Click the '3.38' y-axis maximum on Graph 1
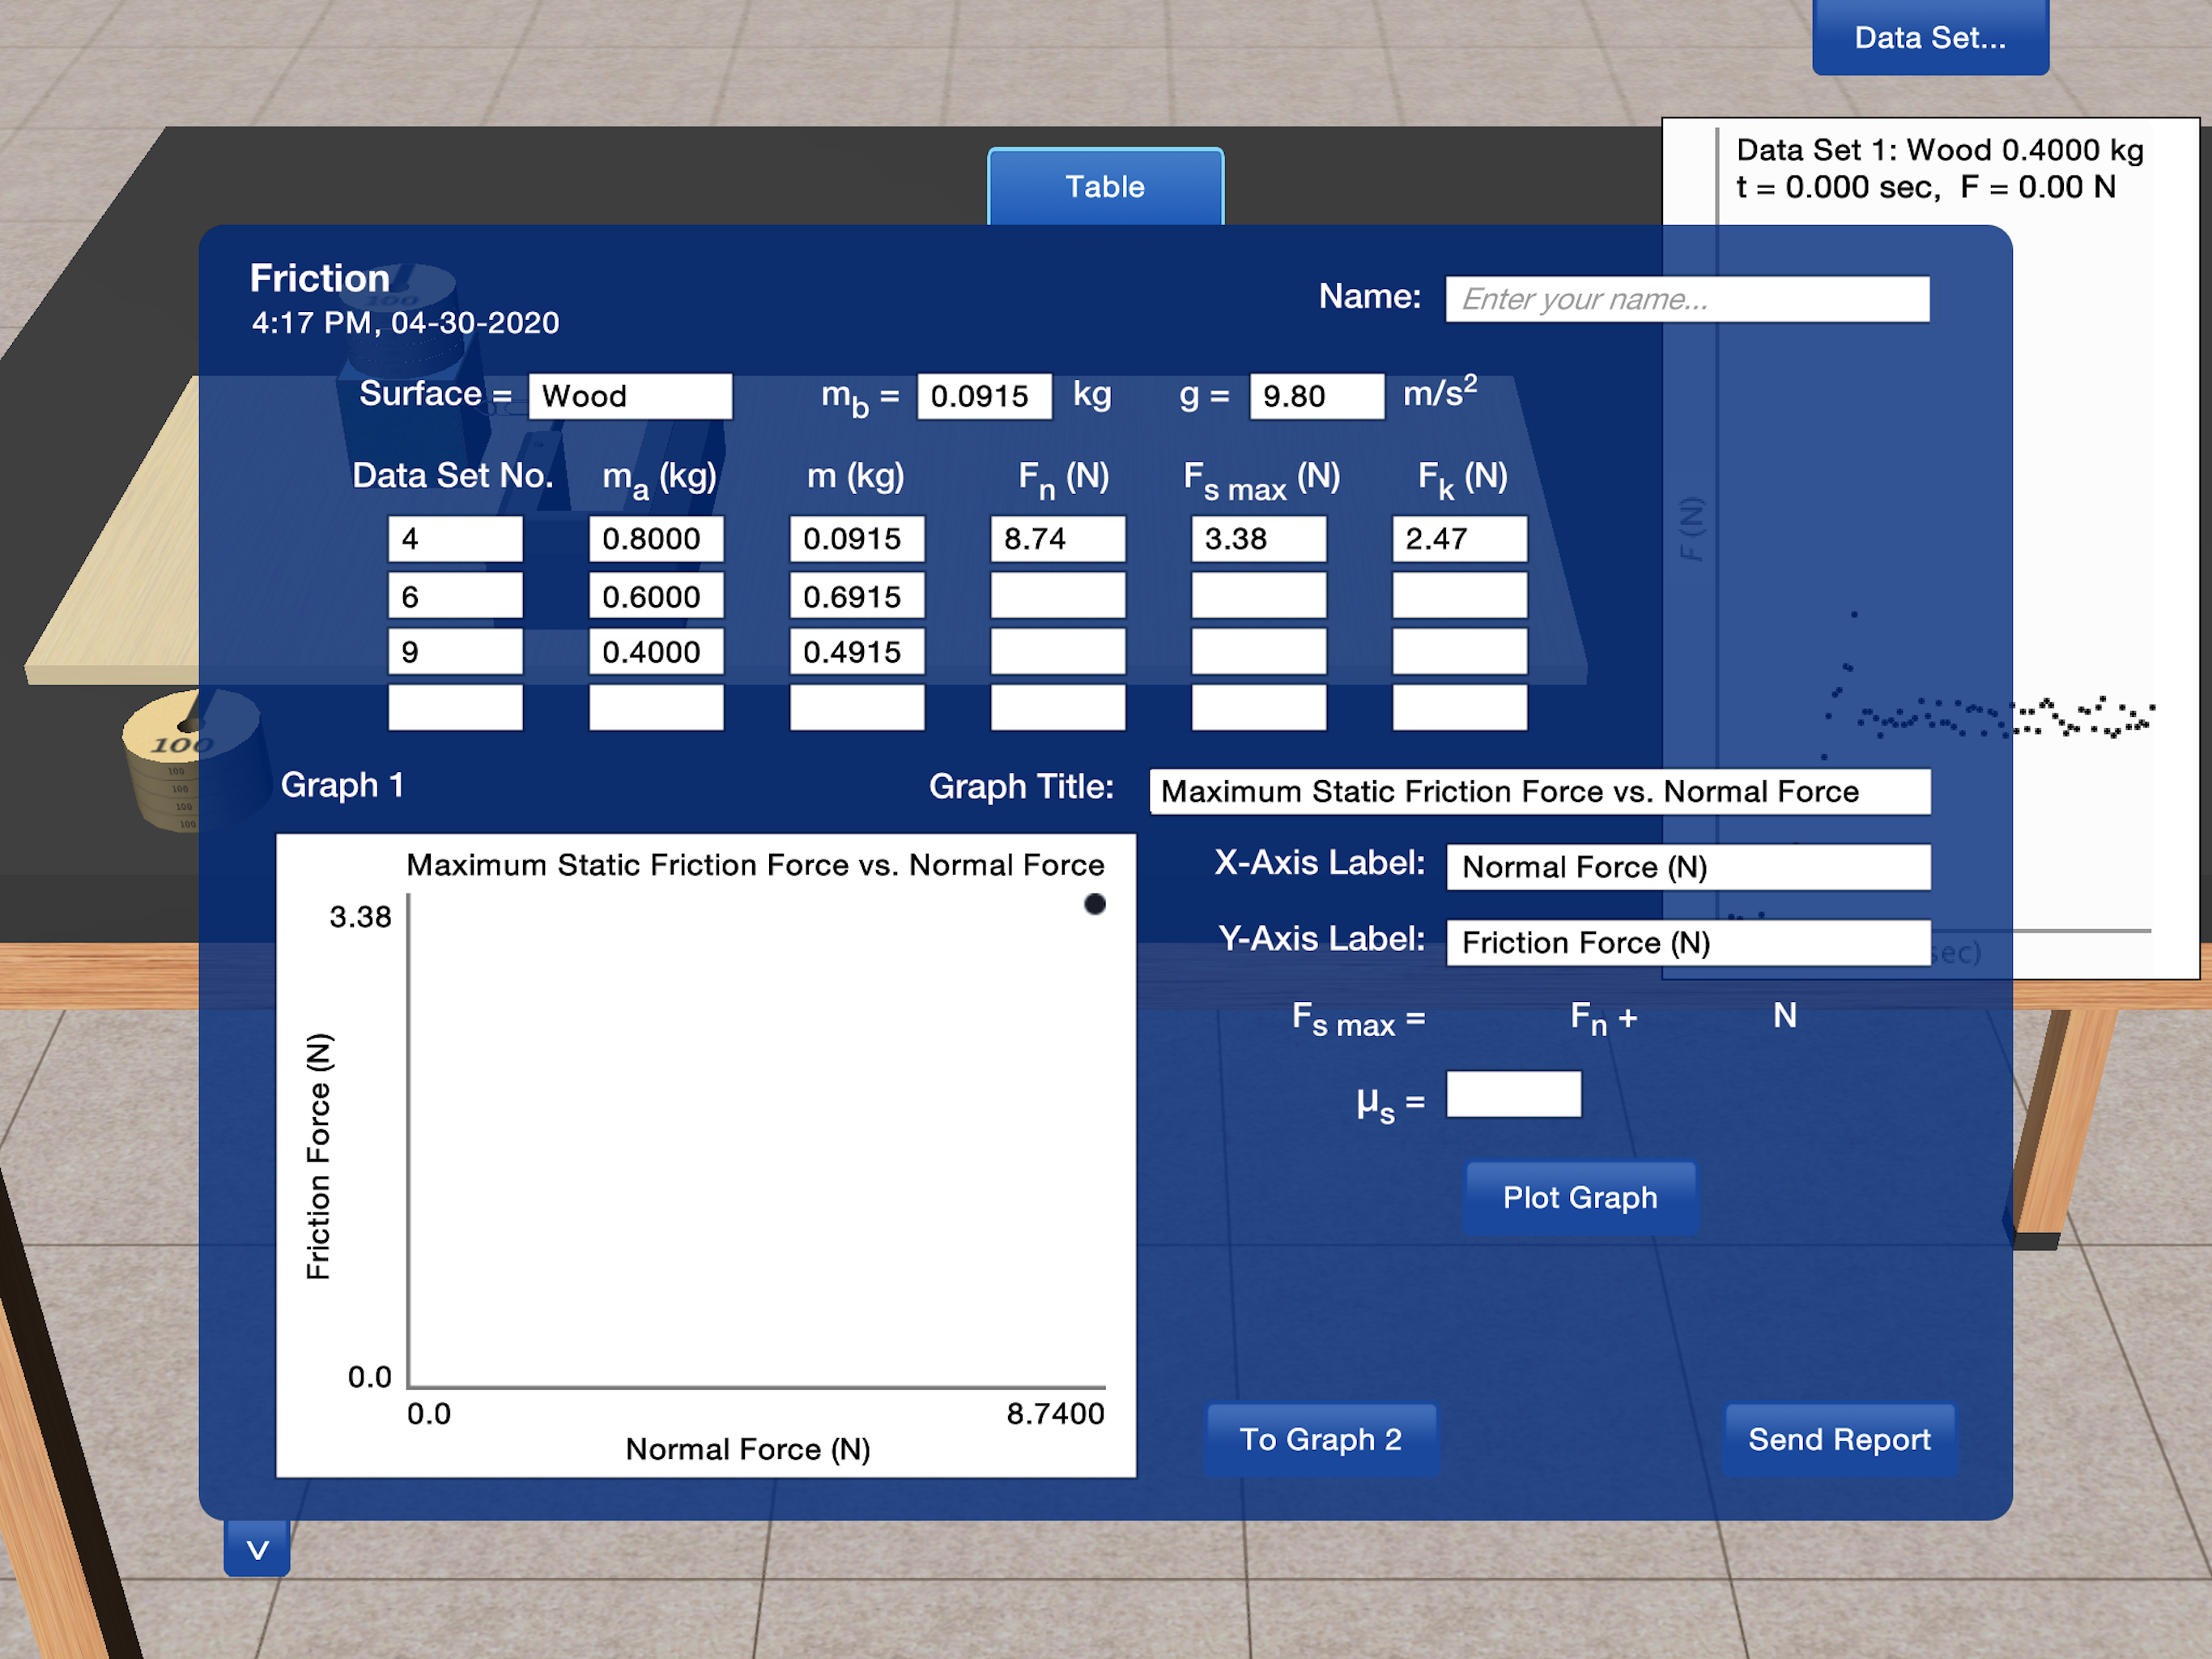This screenshot has height=1659, width=2212. pyautogui.click(x=360, y=916)
